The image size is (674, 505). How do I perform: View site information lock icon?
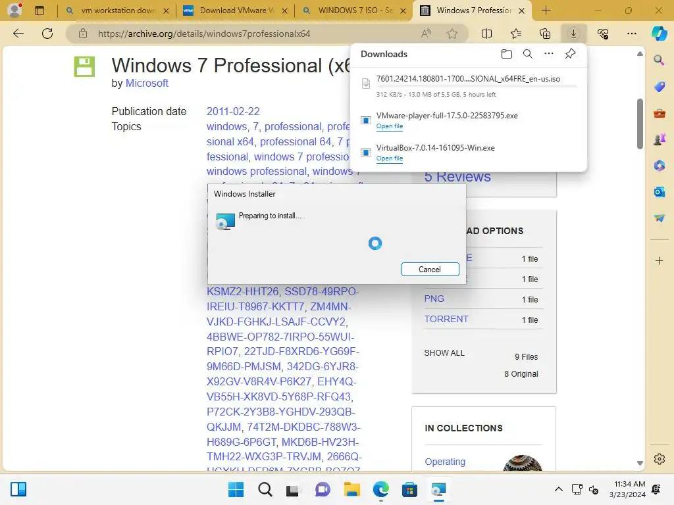click(83, 34)
